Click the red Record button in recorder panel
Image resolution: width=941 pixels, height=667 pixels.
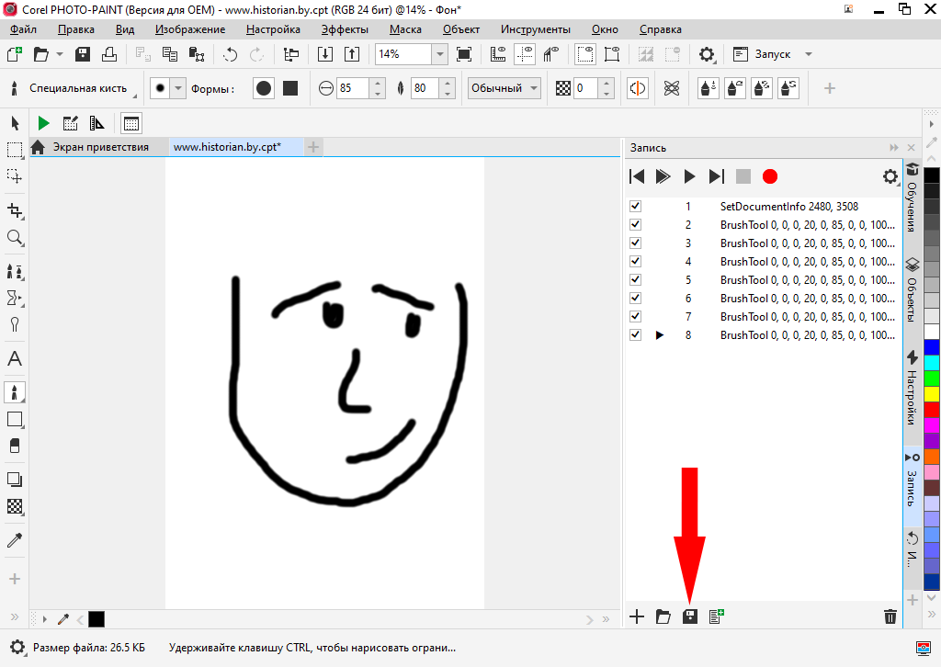tap(770, 176)
